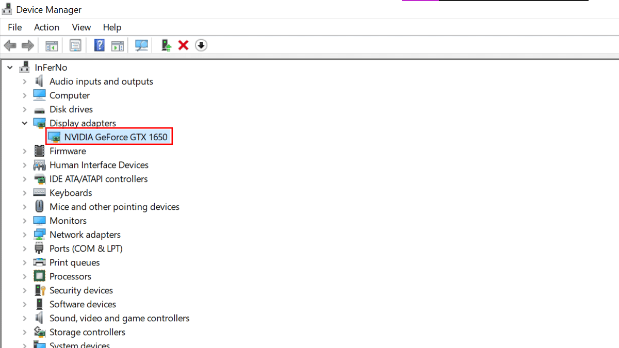Select Software devices label
The width and height of the screenshot is (619, 348).
pyautogui.click(x=83, y=304)
